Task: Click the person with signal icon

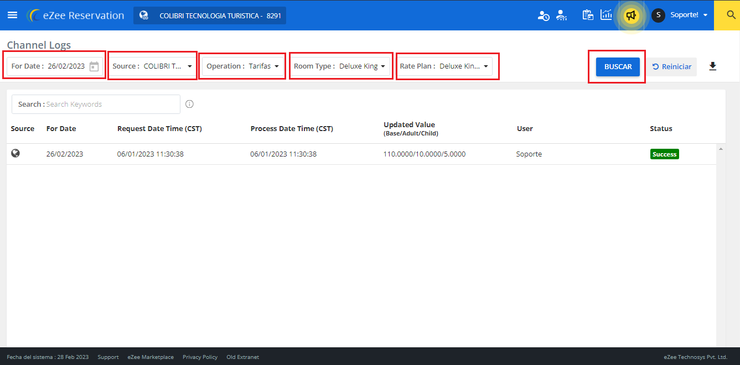Action: click(x=562, y=15)
